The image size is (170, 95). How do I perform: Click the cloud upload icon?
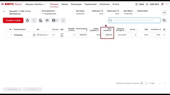[47, 20]
